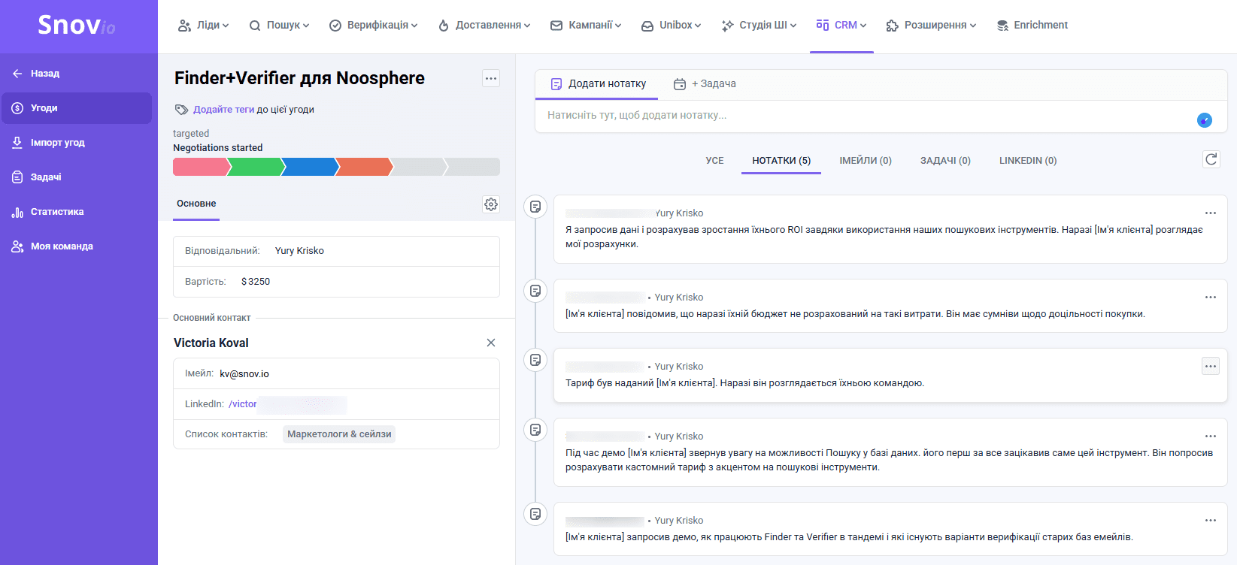Click the blue assistant icon in note field

[x=1205, y=120]
